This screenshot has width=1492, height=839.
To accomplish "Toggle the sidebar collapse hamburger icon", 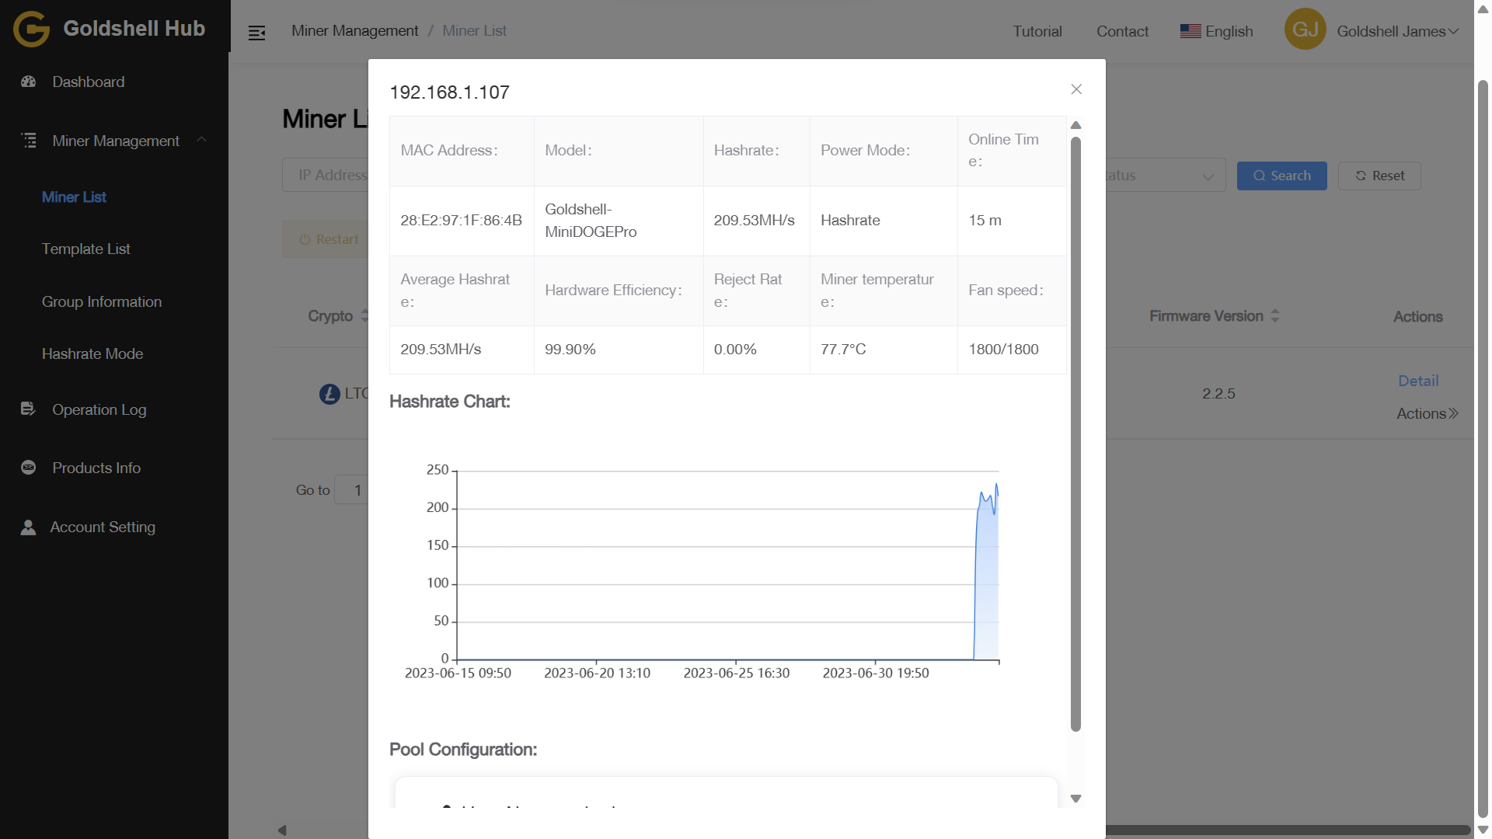I will click(256, 33).
